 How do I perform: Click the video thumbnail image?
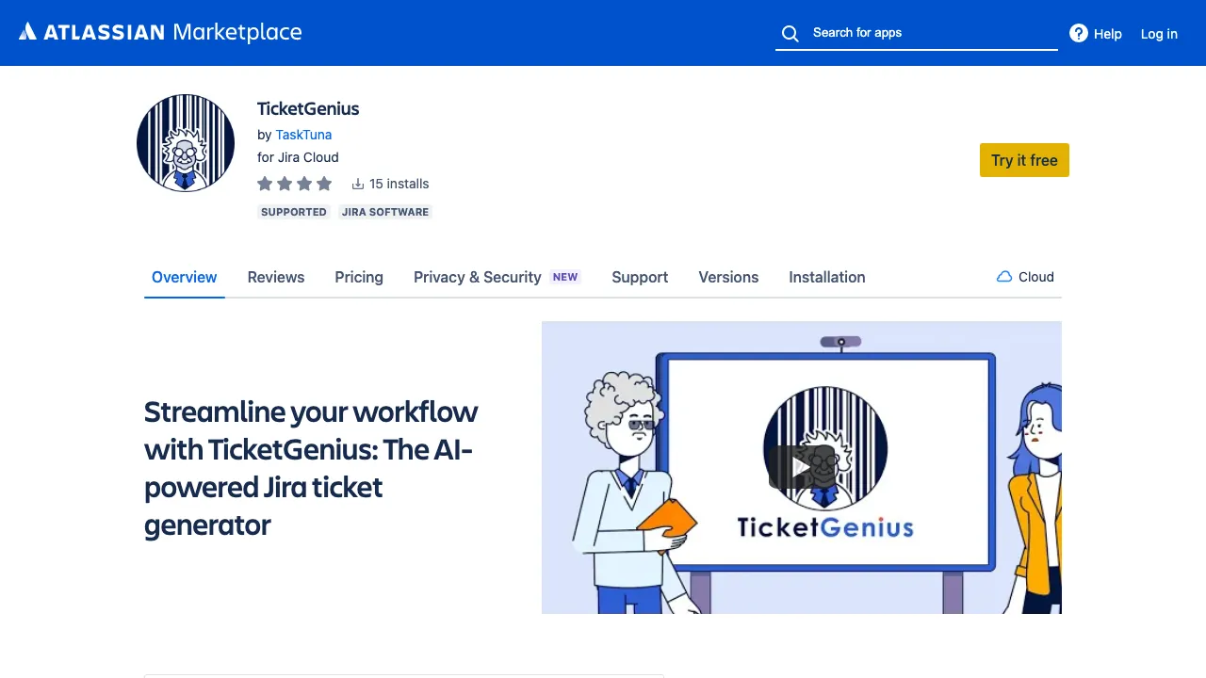click(802, 467)
